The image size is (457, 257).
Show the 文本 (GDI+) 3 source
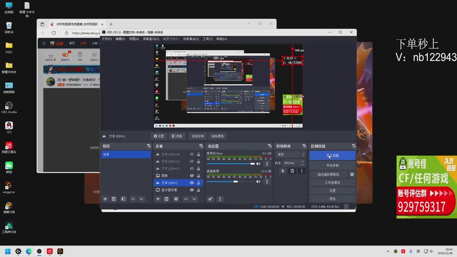[x=192, y=161]
